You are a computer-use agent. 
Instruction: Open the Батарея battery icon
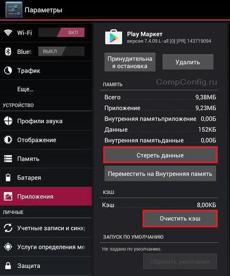coord(8,178)
